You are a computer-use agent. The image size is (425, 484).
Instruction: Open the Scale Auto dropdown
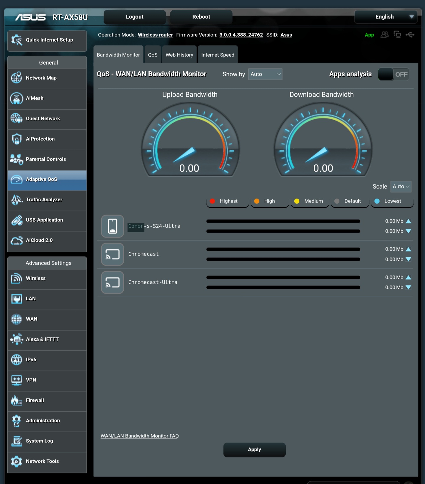(401, 187)
